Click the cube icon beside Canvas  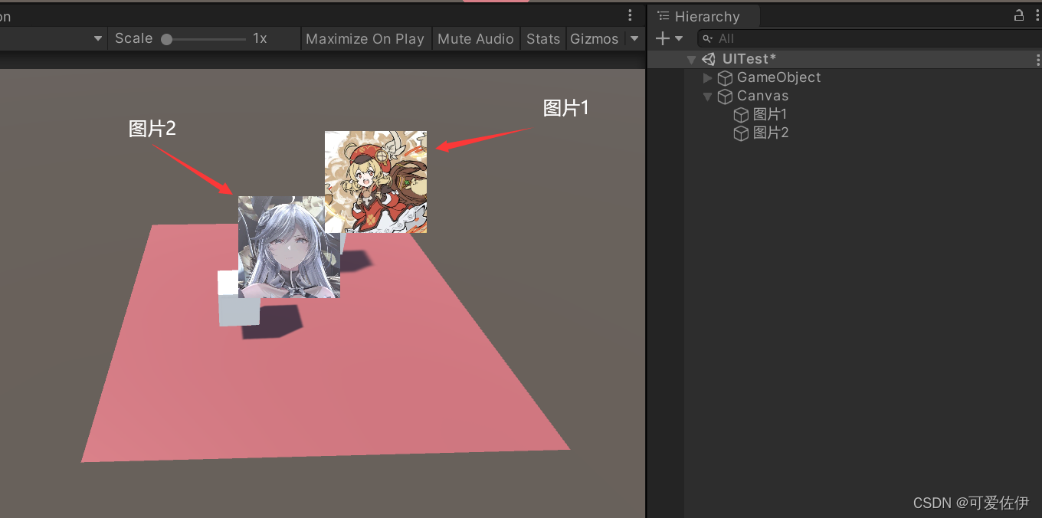[x=725, y=96]
